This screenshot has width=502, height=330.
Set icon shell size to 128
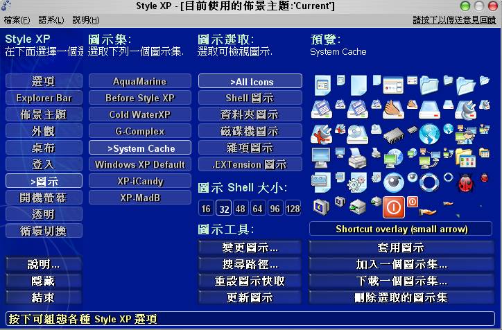coord(293,209)
